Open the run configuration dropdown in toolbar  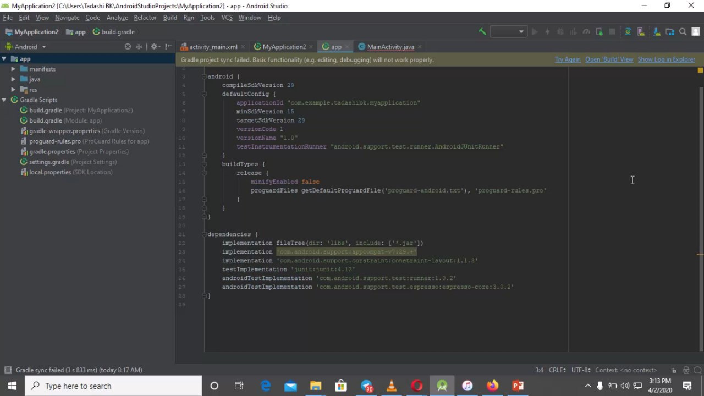509,32
